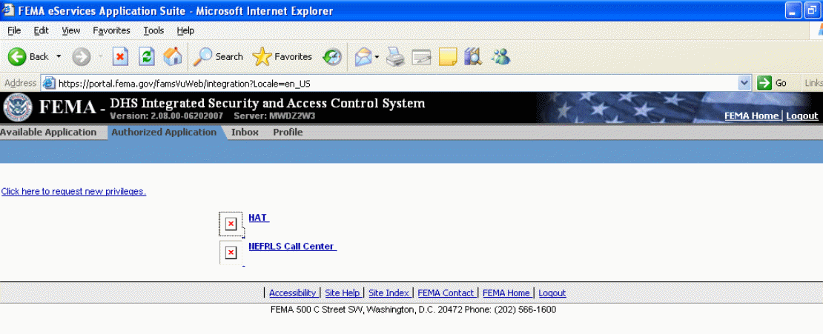Image resolution: width=823 pixels, height=334 pixels.
Task: Open the Edit menu
Action: point(41,30)
